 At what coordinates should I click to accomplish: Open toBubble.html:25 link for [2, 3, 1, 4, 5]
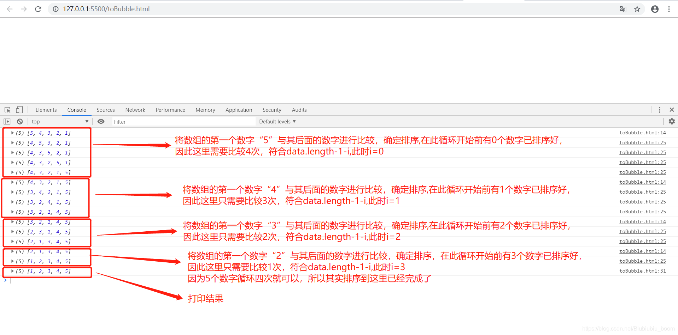643,232
